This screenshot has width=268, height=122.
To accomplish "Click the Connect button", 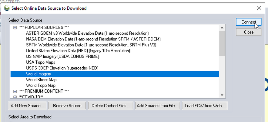I will click(249, 22).
